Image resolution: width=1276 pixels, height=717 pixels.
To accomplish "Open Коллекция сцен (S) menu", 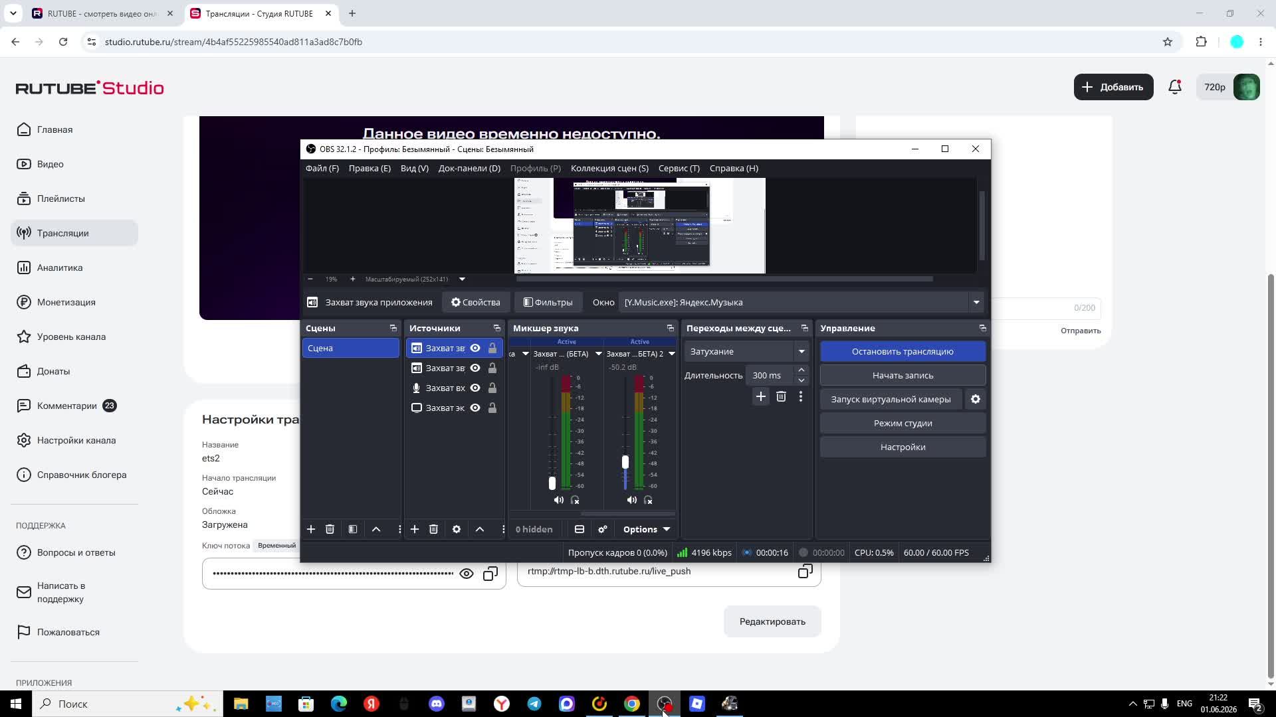I will click(609, 169).
